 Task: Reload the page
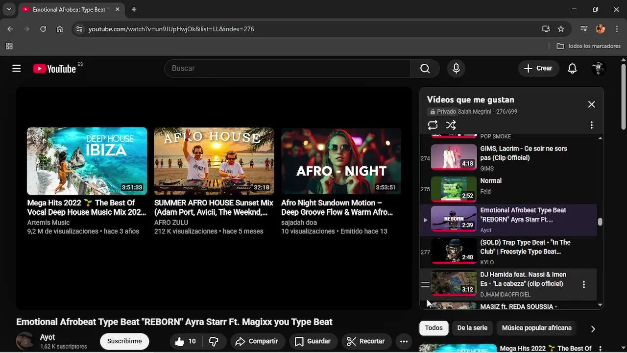(43, 29)
